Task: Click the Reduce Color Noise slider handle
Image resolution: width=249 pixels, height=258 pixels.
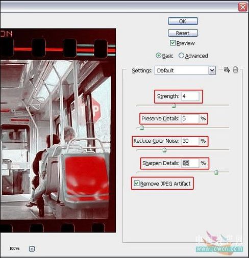Action: [x=164, y=150]
